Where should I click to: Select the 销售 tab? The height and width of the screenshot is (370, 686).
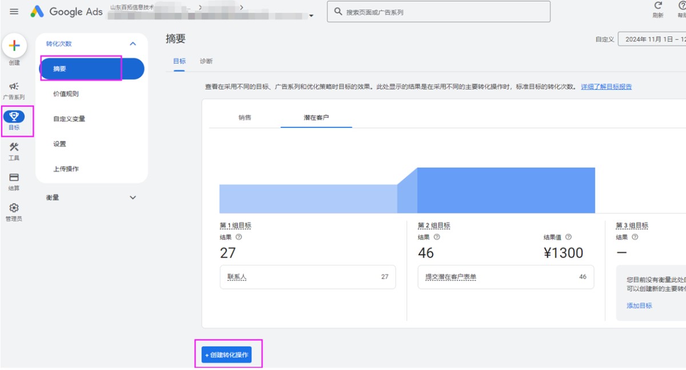point(245,117)
